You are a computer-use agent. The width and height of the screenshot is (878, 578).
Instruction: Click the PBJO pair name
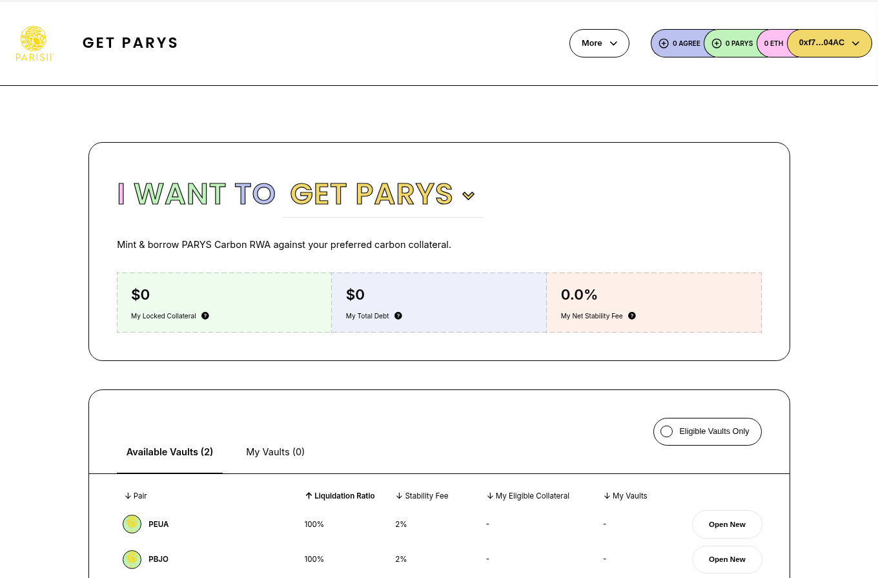pyautogui.click(x=159, y=559)
